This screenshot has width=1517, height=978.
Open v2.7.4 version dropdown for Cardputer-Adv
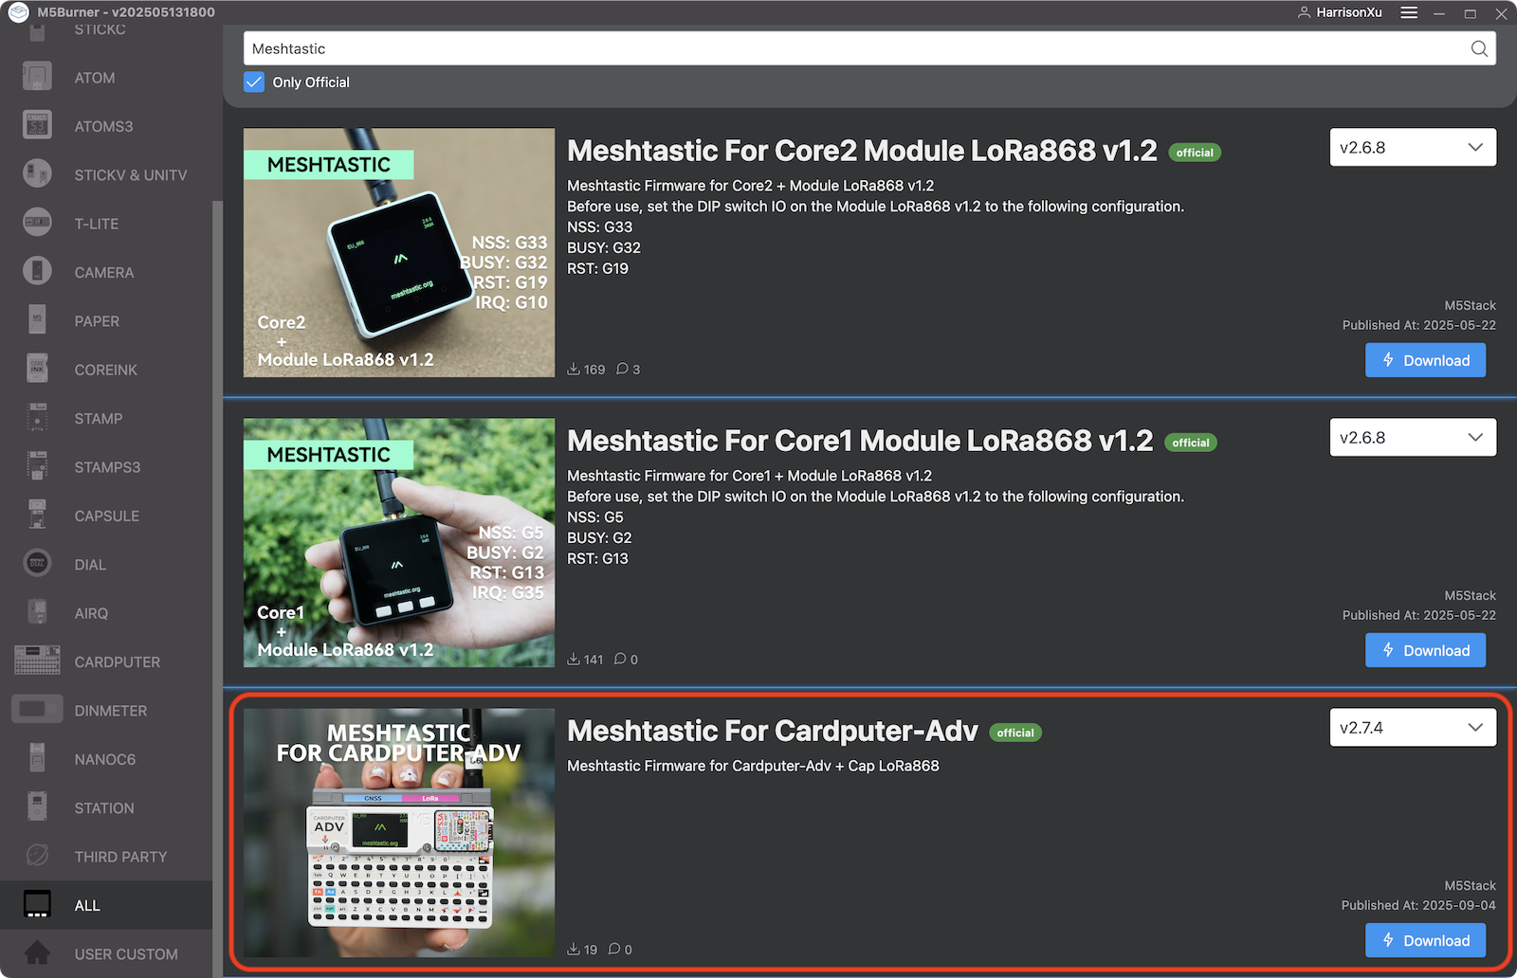1413,727
